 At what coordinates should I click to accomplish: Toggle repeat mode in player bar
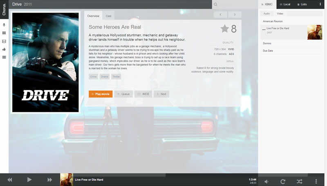[283, 181]
